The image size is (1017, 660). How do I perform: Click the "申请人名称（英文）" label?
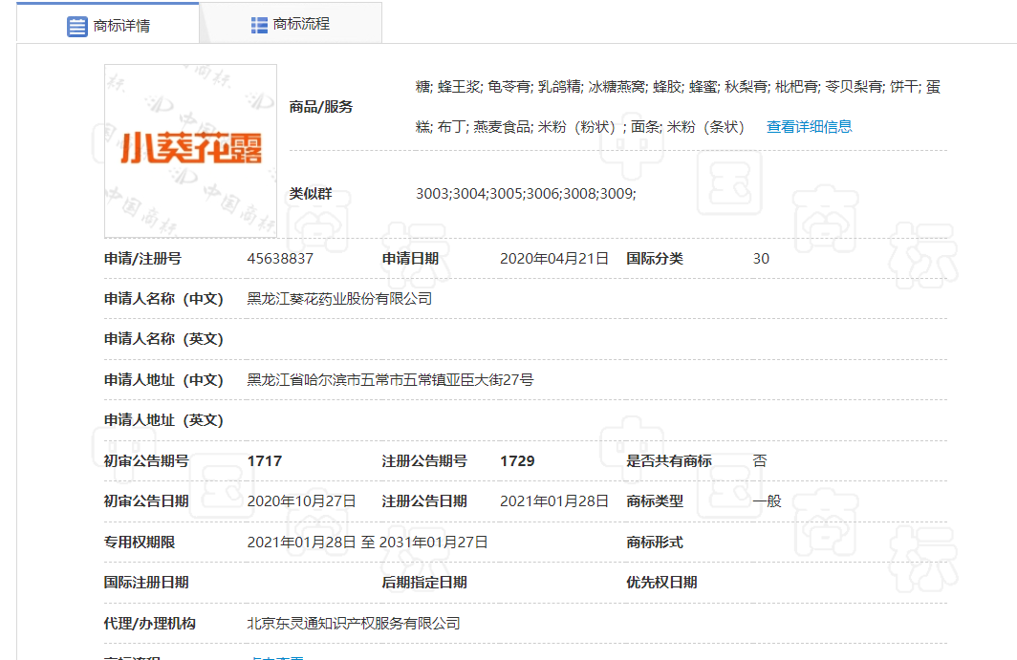163,339
